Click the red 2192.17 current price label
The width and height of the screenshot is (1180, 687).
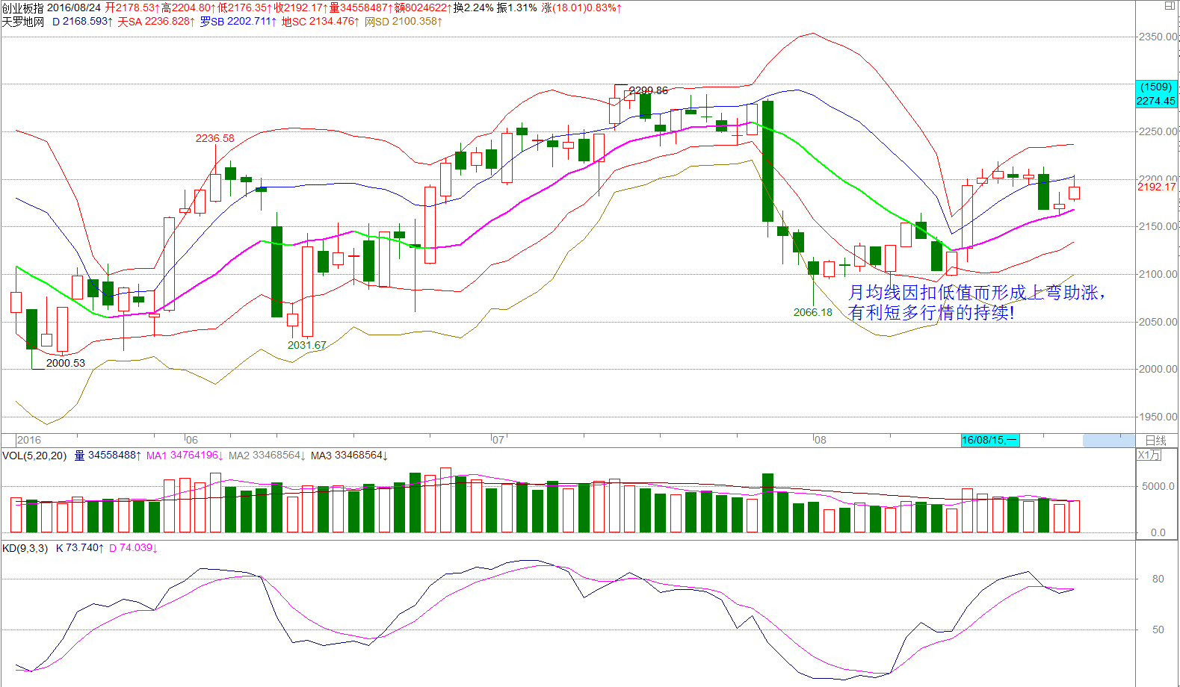(1157, 187)
